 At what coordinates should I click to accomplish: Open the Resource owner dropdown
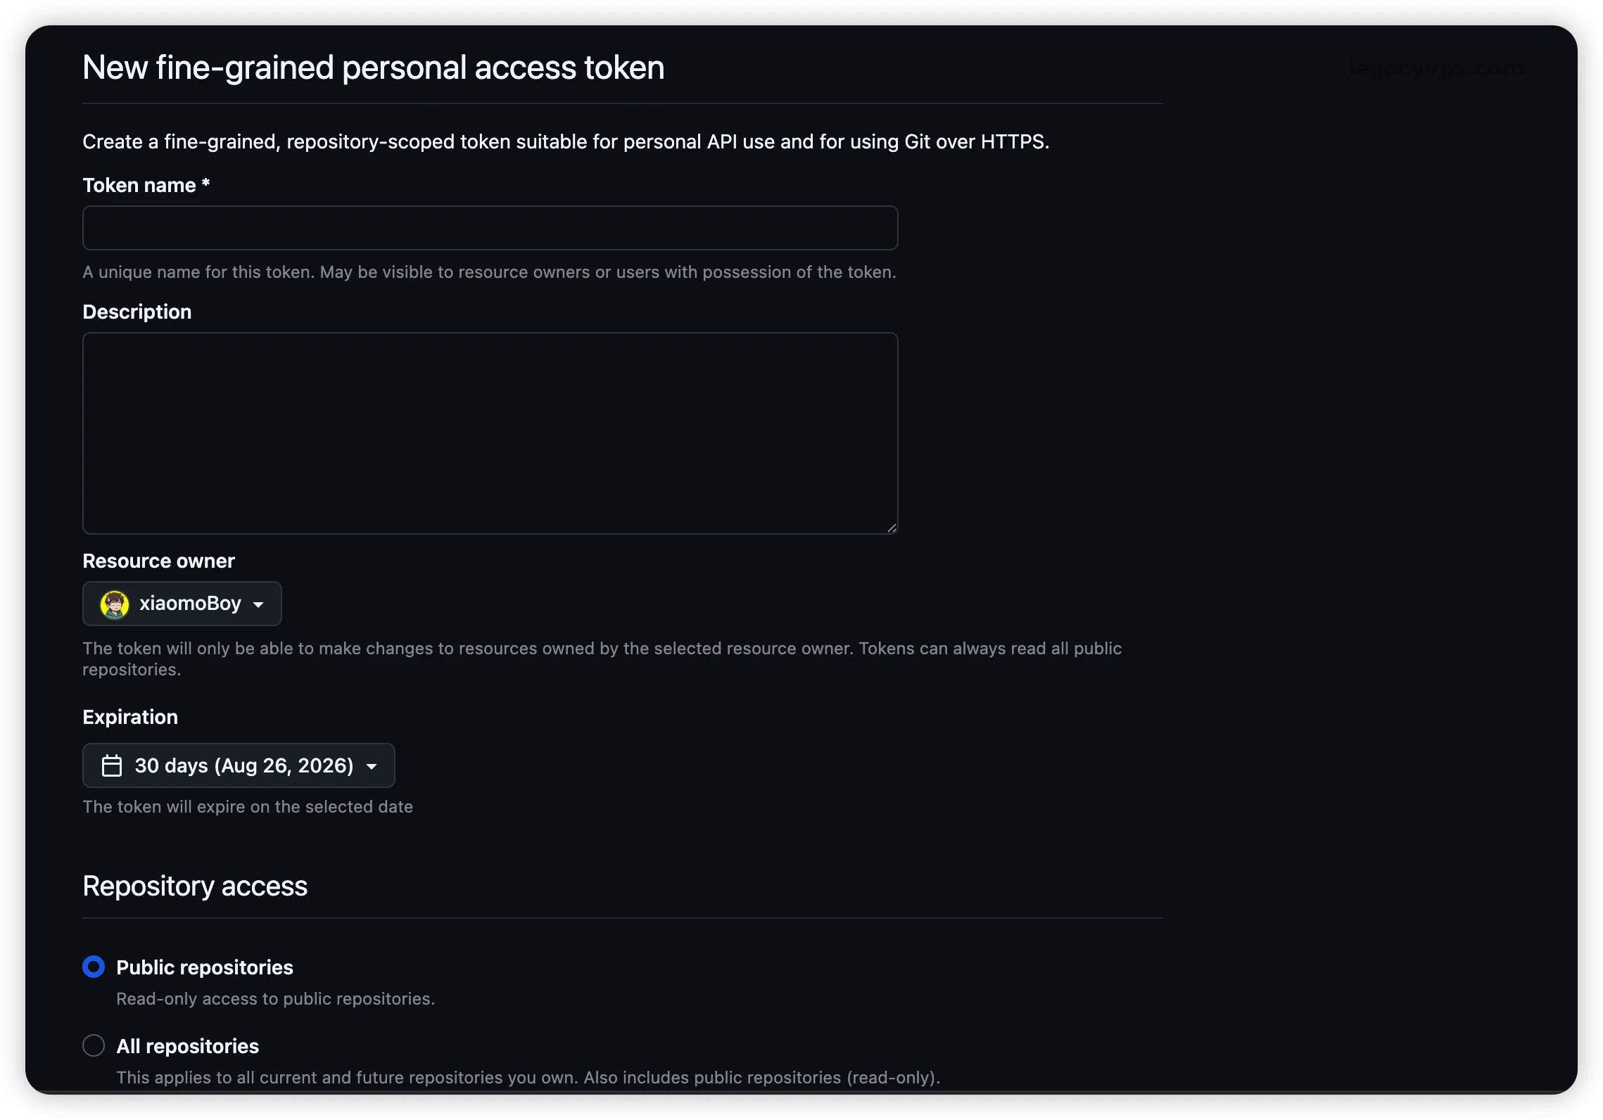coord(182,604)
